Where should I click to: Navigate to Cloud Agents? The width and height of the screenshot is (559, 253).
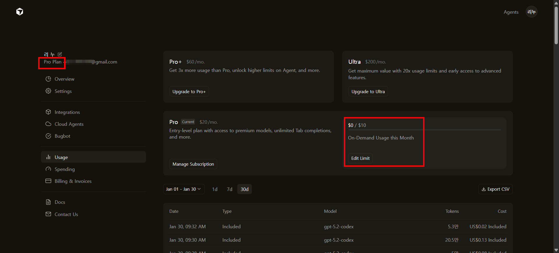coord(93,124)
